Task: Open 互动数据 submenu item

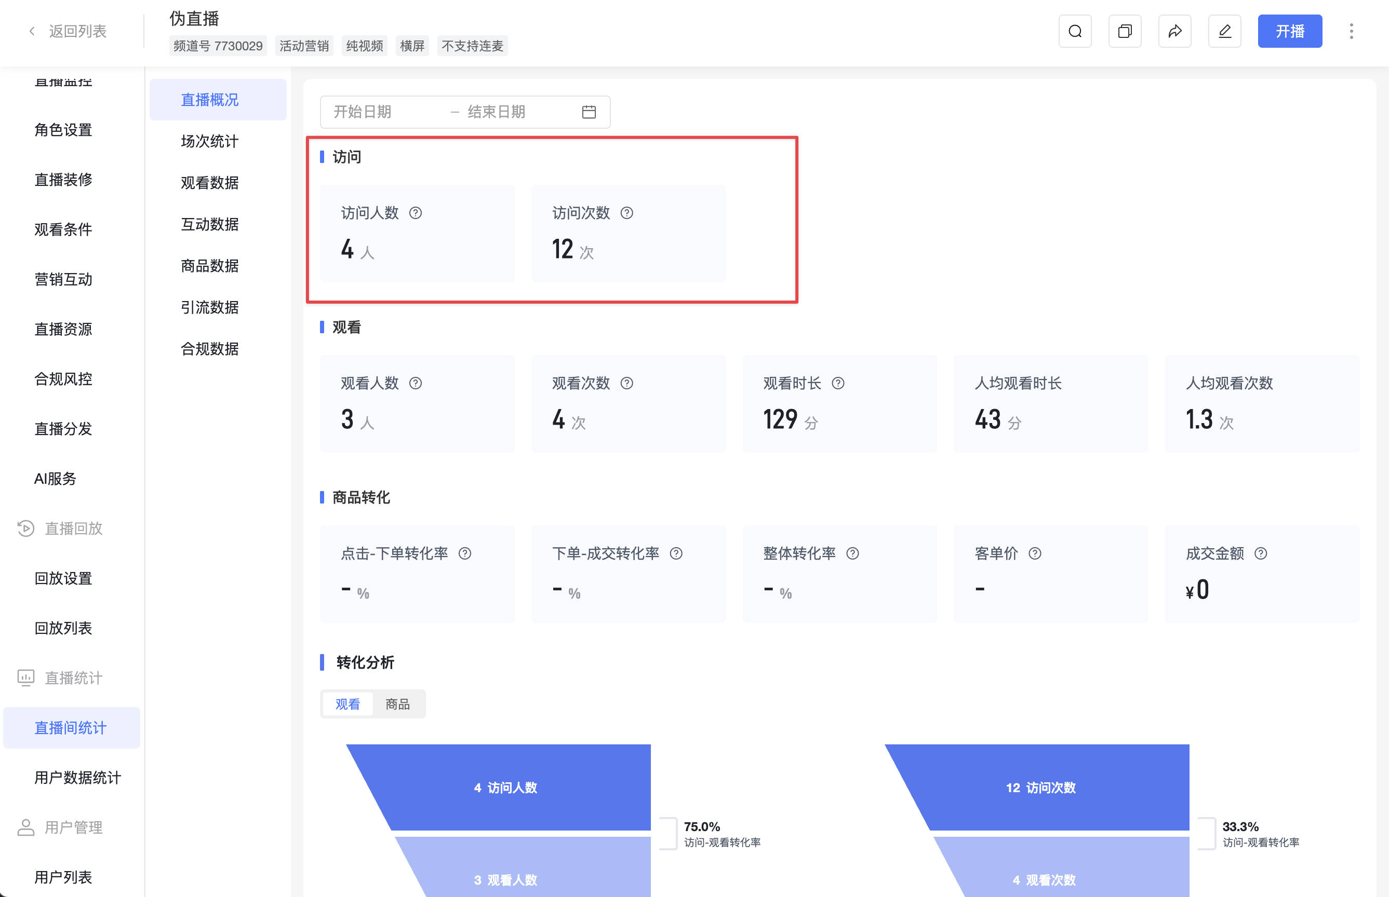Action: (218, 224)
